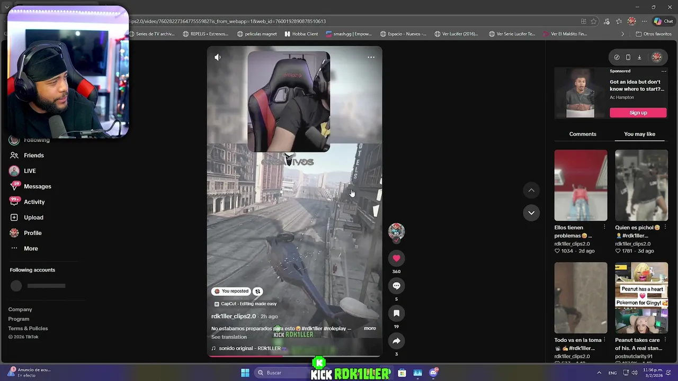678x381 pixels.
Task: Open the video three-dots options menu
Action: pyautogui.click(x=371, y=57)
